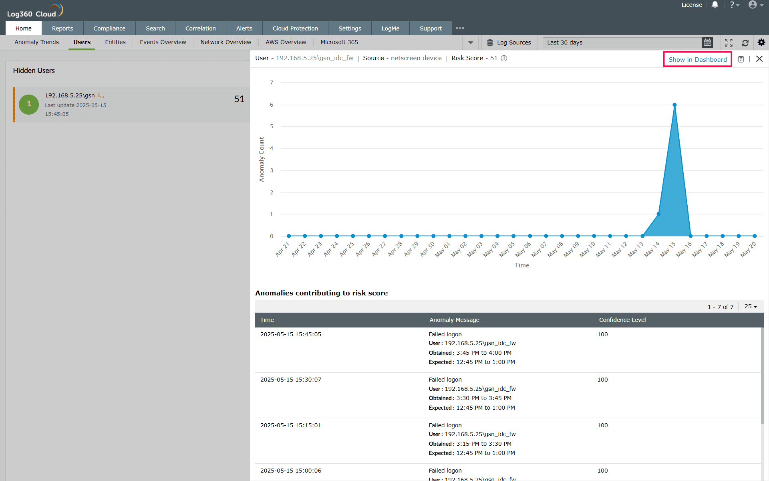Click the Log Sources database icon
This screenshot has width=769, height=481.
tap(490, 42)
